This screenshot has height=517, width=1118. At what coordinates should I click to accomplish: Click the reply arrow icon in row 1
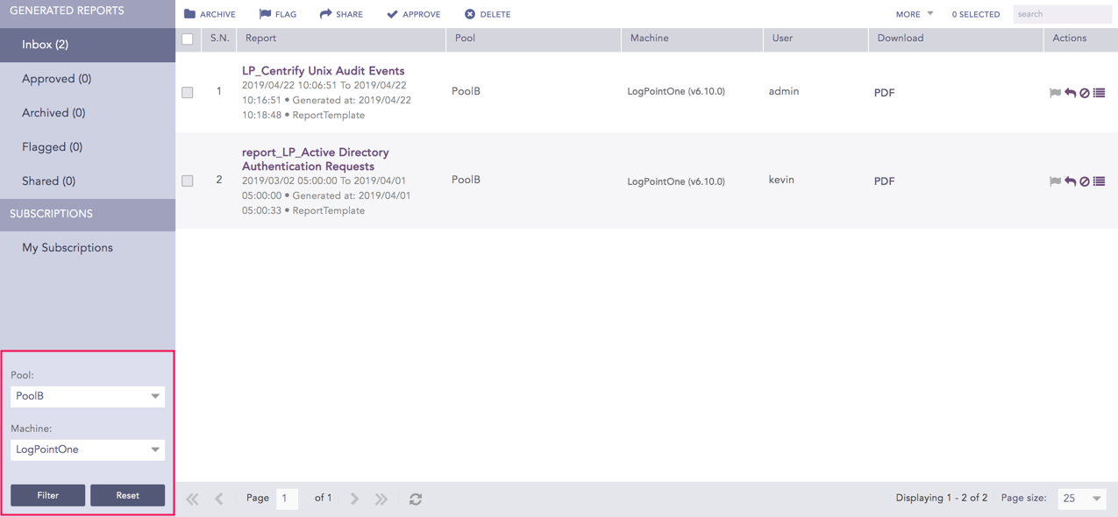point(1070,93)
